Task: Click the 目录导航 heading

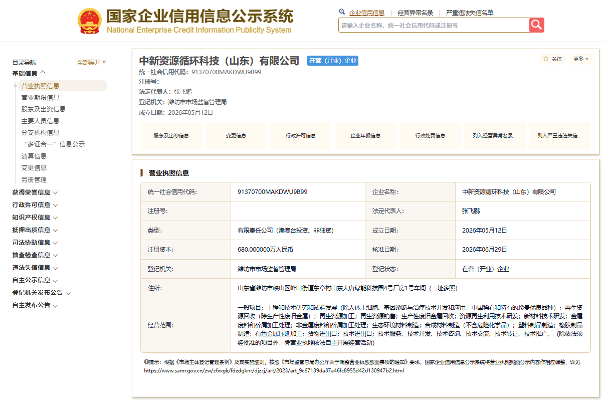Action: [24, 62]
